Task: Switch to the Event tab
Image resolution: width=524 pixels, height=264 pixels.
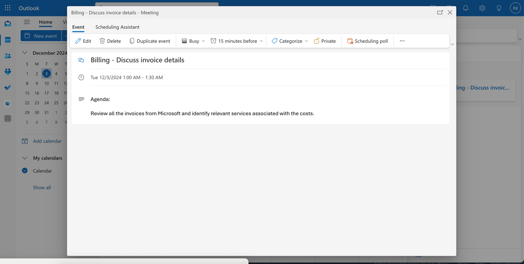Action: [x=78, y=27]
